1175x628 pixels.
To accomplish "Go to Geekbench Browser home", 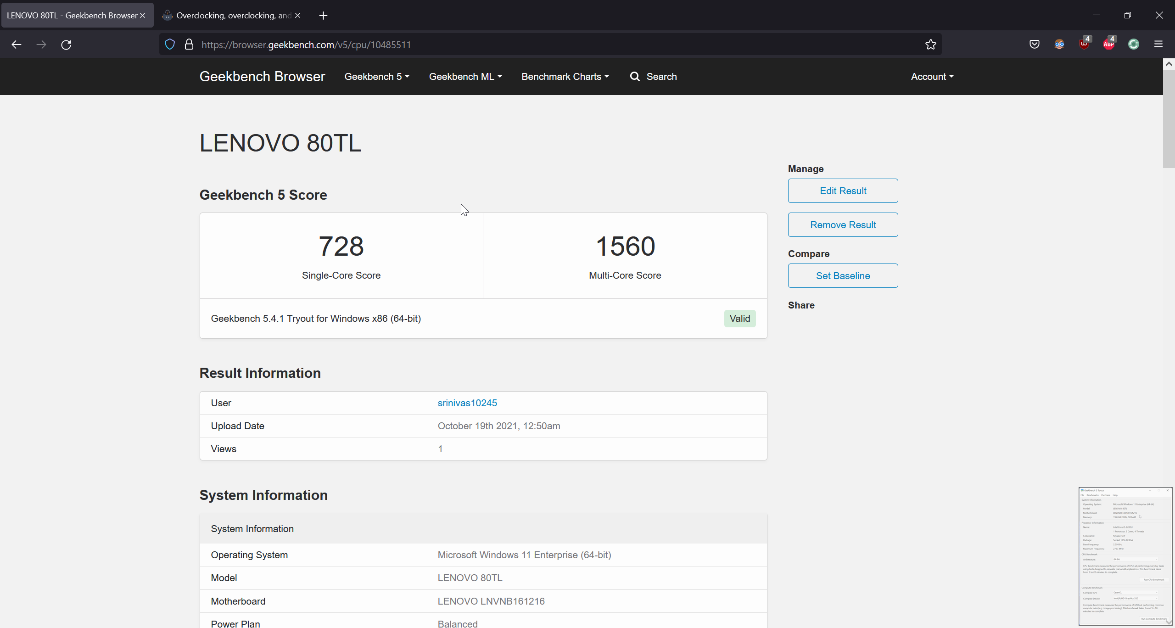I will 262,77.
